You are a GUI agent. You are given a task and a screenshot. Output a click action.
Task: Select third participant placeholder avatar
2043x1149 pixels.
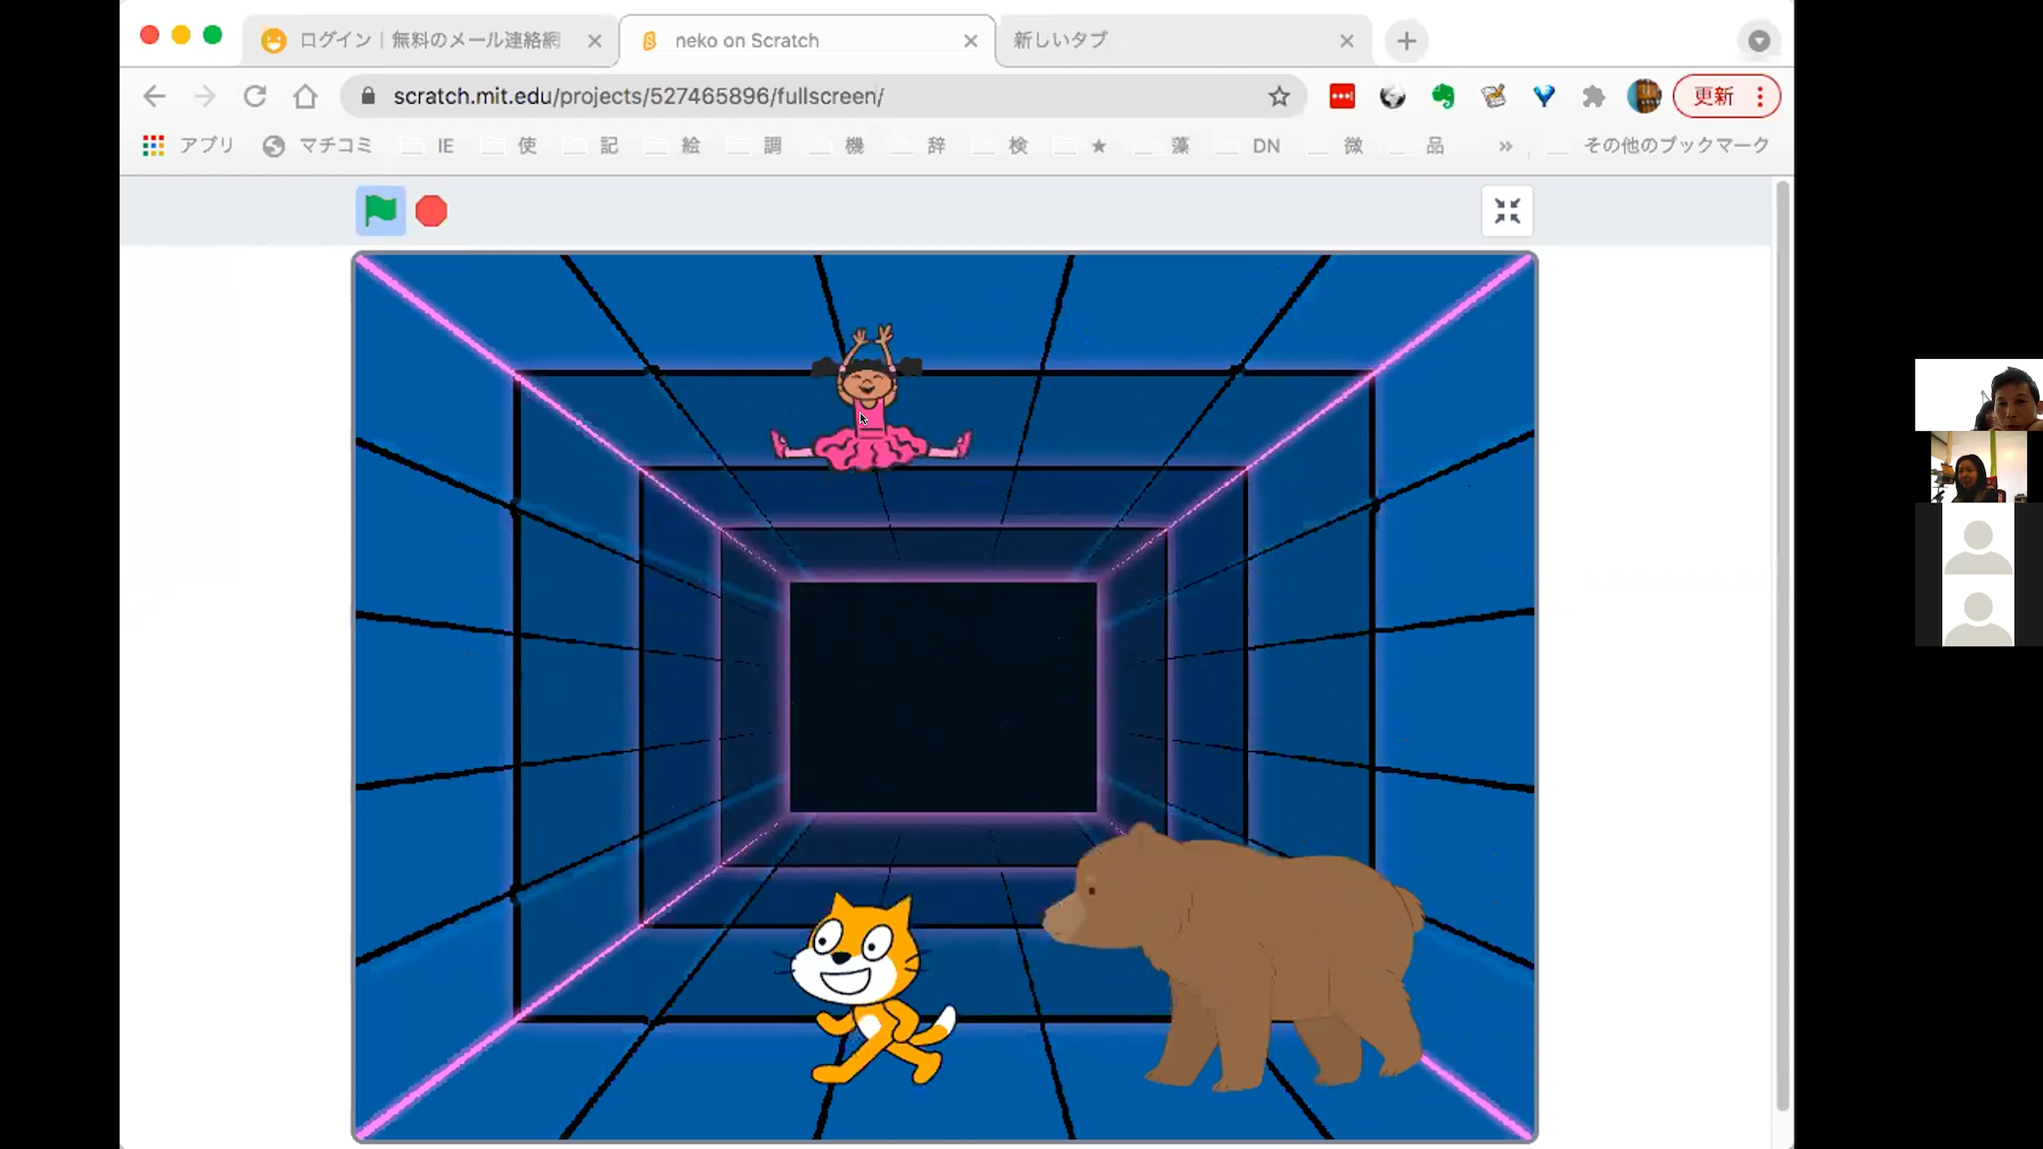pyautogui.click(x=1978, y=539)
